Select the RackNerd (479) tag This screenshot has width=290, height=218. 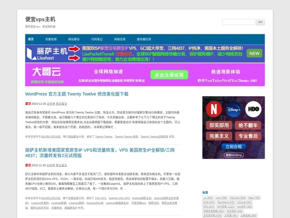[x=226, y=202]
